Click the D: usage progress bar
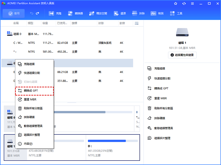Image resolution: width=221 pixels, height=165 pixels. [x=113, y=141]
